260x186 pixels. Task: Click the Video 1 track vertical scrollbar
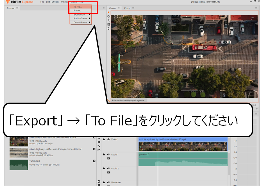229,144
